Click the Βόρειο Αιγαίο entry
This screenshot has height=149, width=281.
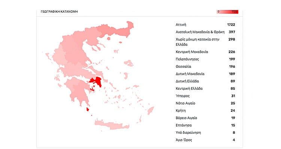pos(205,118)
